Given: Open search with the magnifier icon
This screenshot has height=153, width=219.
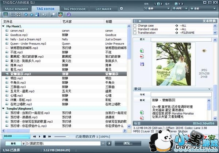Looking at the screenshot, I should 53,15.
